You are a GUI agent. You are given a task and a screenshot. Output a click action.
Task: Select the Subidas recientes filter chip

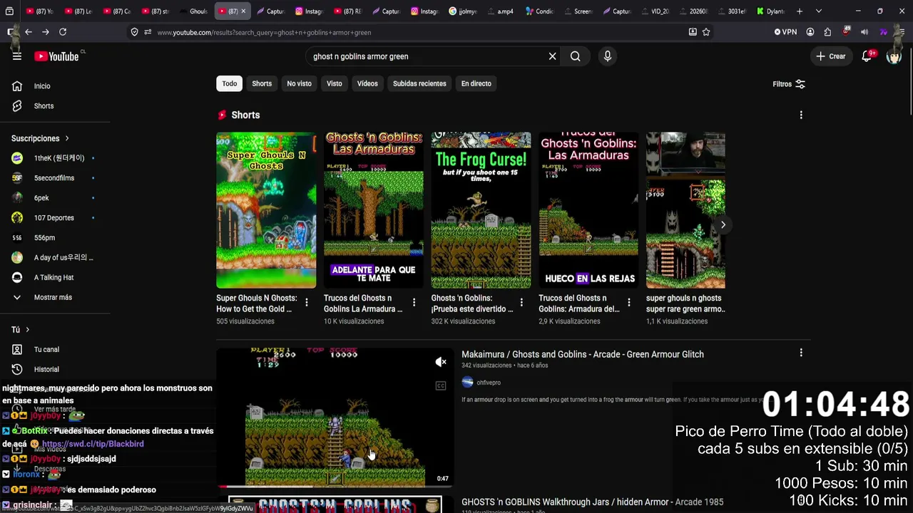[419, 83]
